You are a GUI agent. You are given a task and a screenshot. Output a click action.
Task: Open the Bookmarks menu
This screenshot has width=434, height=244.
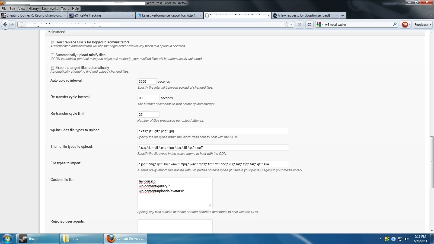(50, 9)
